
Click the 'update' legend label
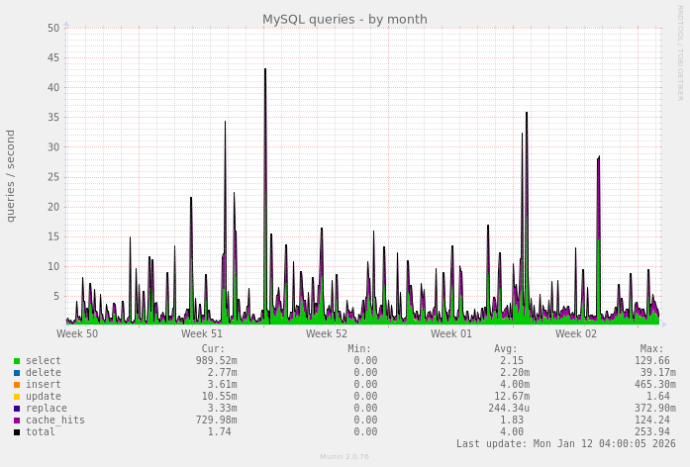[44, 396]
